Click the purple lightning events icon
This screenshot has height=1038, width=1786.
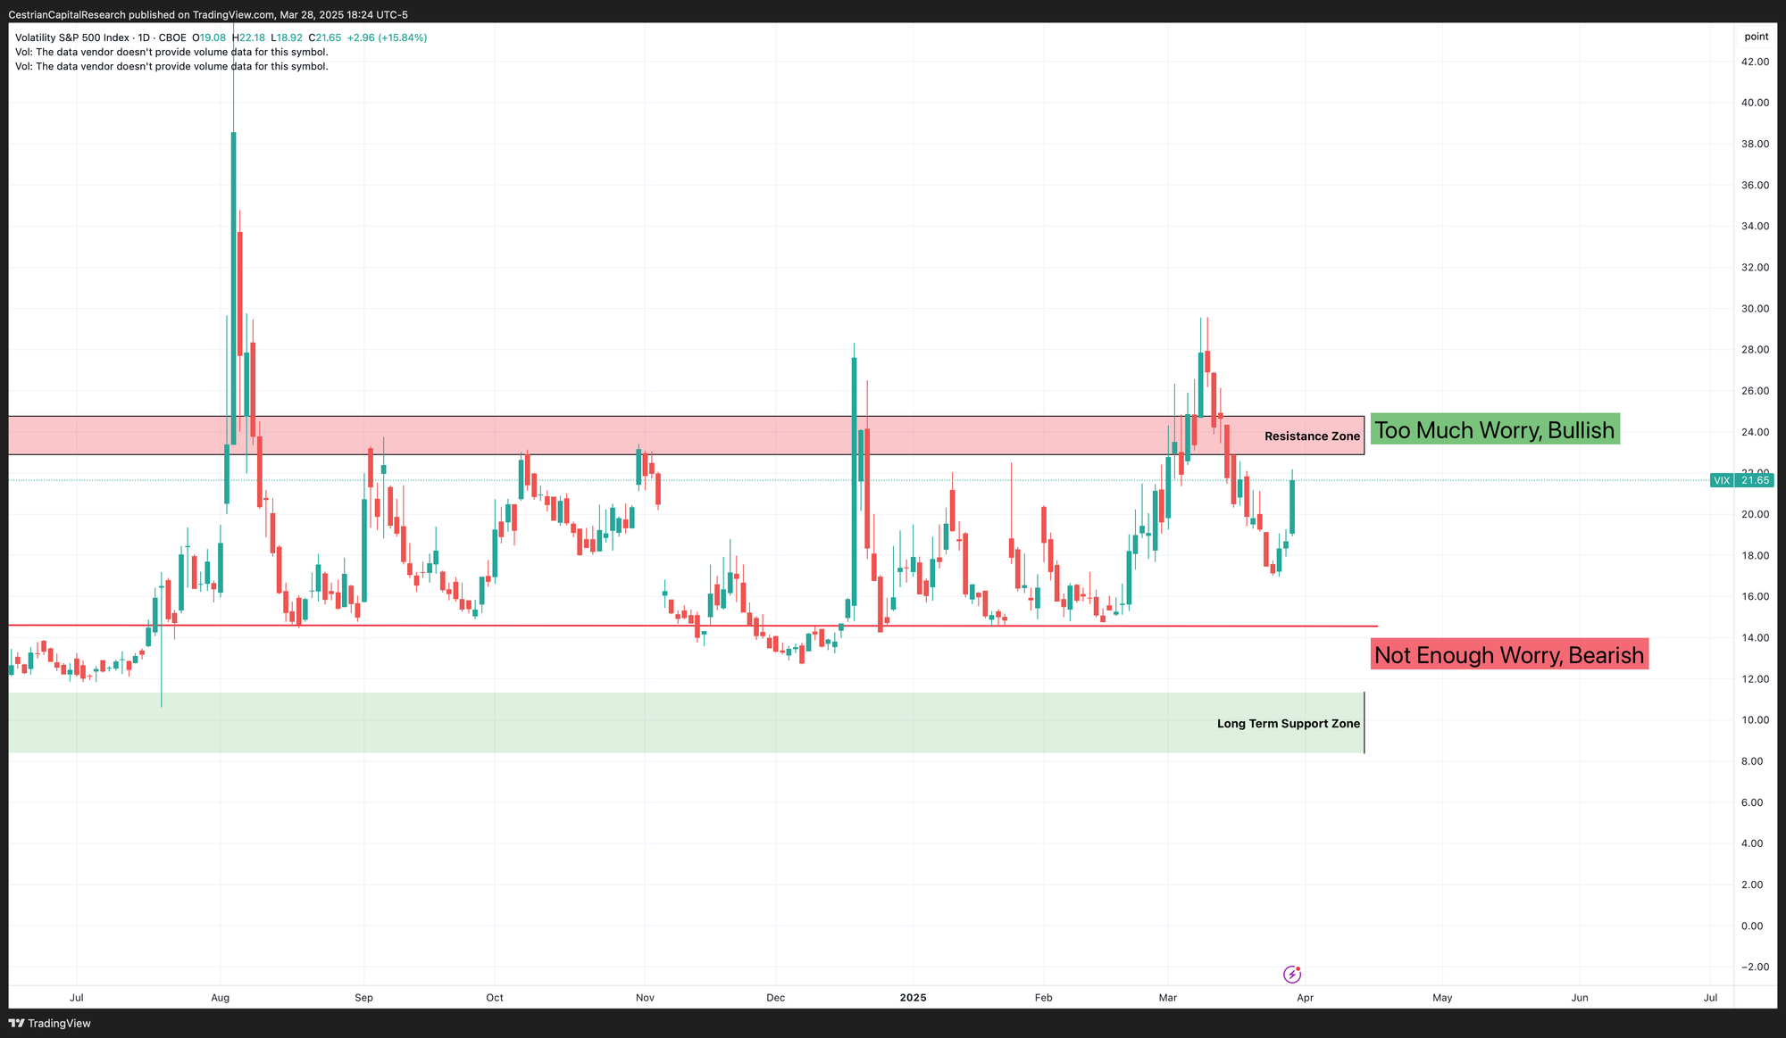1292,974
